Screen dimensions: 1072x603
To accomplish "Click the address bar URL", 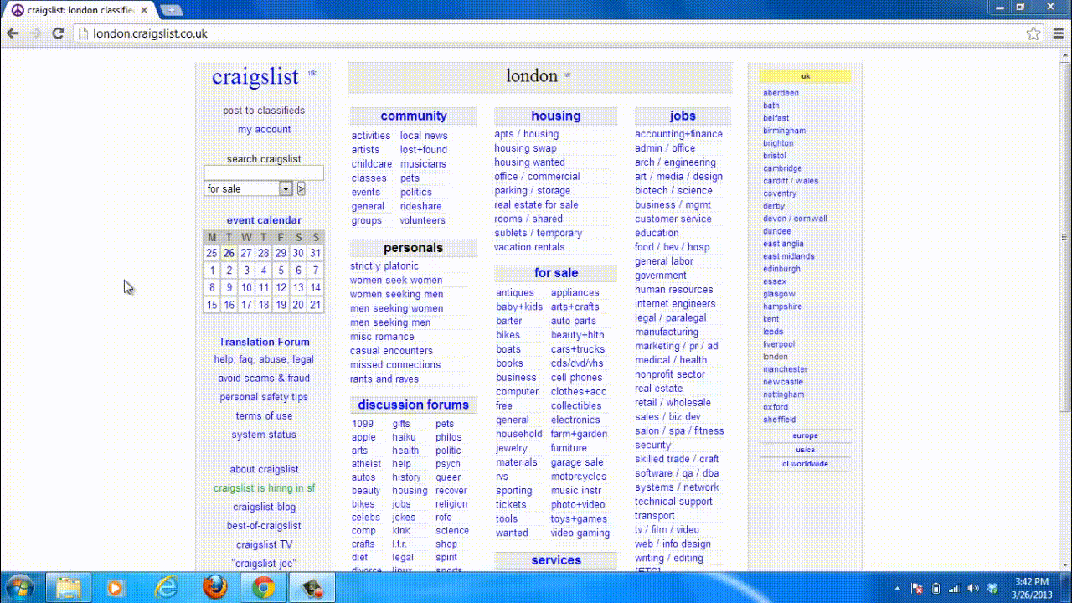I will tap(150, 33).
